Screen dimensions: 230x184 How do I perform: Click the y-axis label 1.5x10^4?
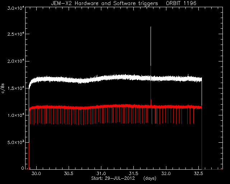coord(16,88)
